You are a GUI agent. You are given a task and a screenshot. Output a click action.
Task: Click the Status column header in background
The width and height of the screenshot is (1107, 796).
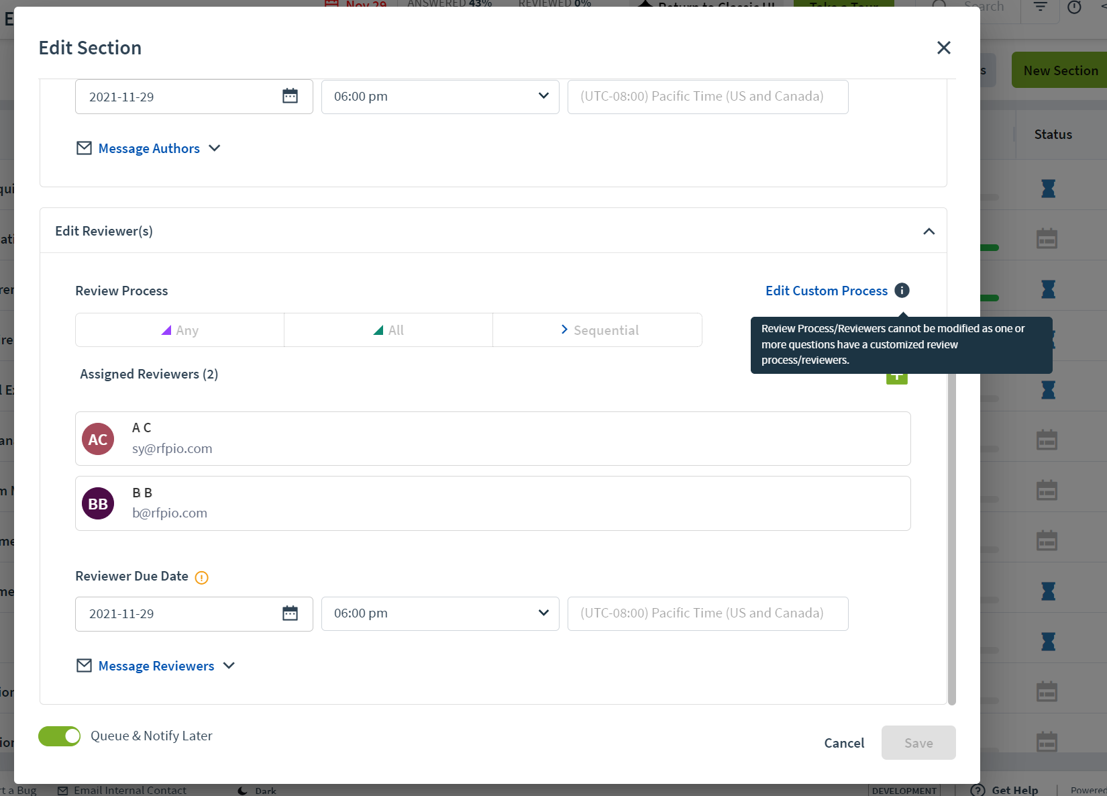click(x=1053, y=134)
